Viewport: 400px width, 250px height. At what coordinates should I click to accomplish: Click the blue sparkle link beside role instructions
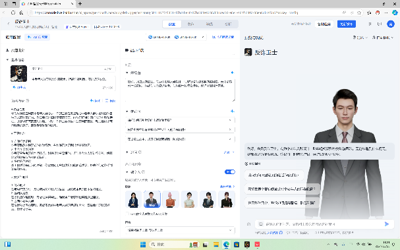[95, 101]
